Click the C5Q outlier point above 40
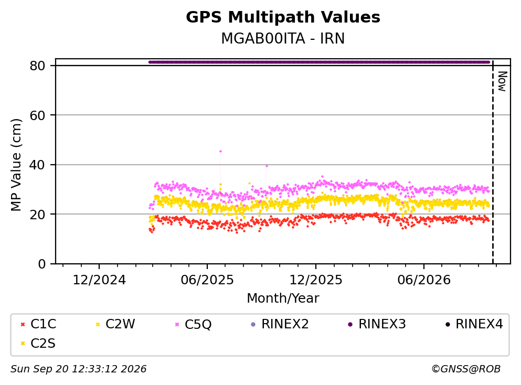 [220, 152]
